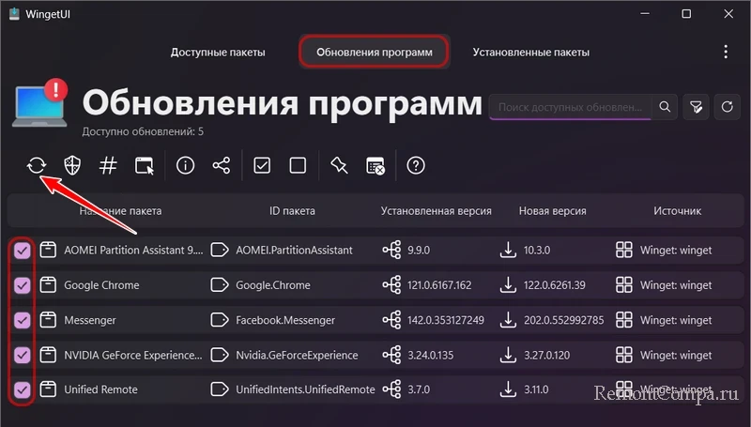The image size is (751, 427).
Task: Click the Nvidia.GeForceExperience package ID
Action: pos(297,355)
